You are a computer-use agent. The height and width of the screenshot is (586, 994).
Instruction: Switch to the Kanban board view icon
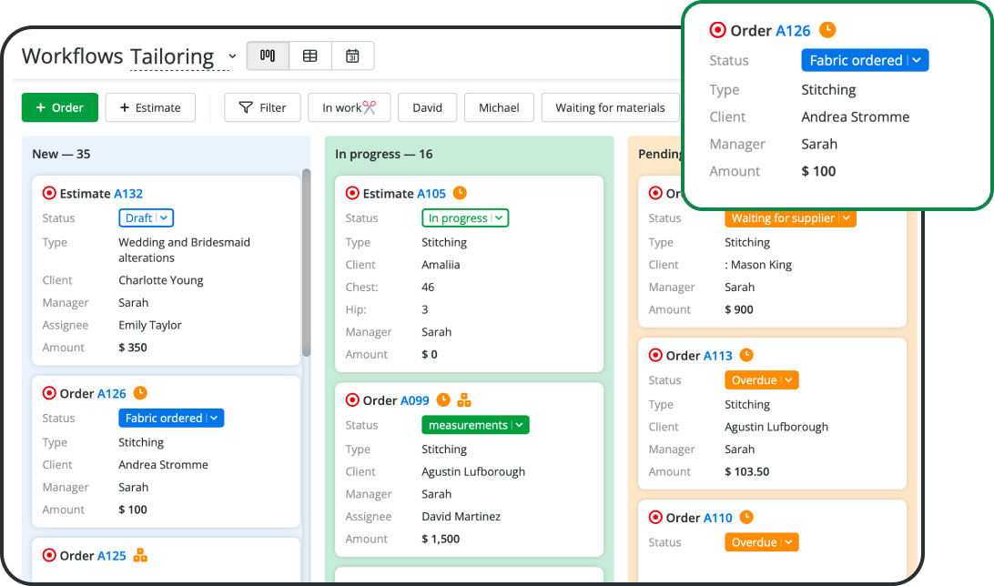[x=267, y=56]
